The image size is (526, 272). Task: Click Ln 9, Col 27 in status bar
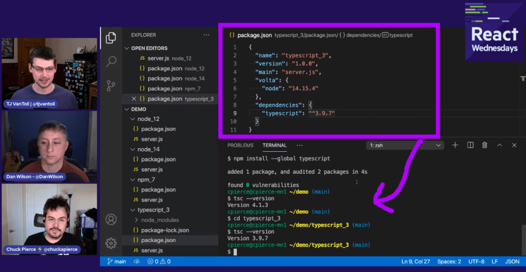pos(416,261)
